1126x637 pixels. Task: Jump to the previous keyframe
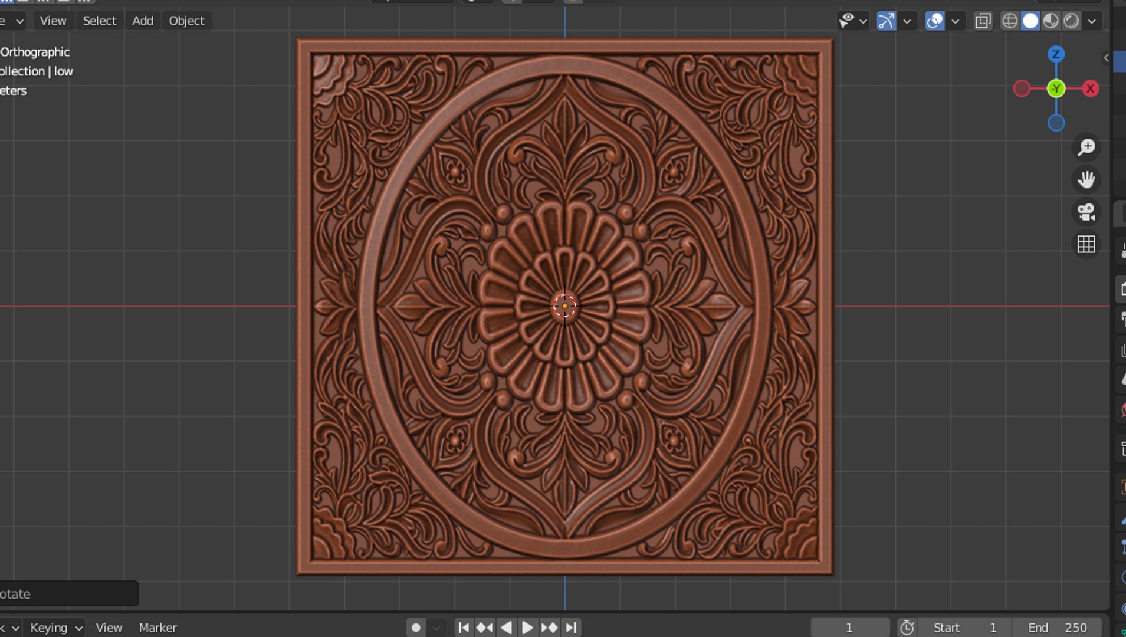pyautogui.click(x=484, y=628)
